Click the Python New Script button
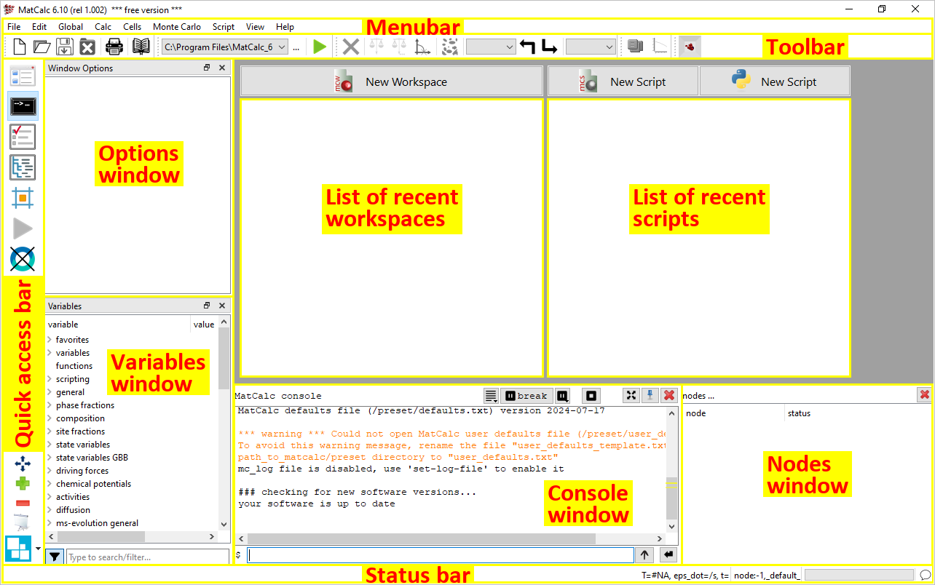 click(775, 81)
